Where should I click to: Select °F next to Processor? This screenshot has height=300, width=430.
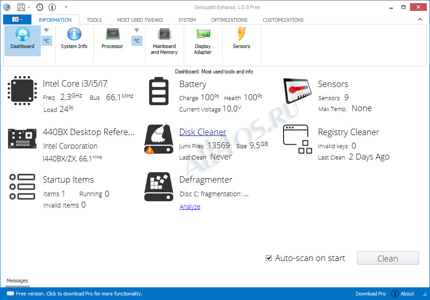(x=137, y=30)
